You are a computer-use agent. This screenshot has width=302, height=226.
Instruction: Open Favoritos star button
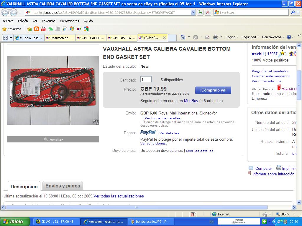[x=12, y=29]
